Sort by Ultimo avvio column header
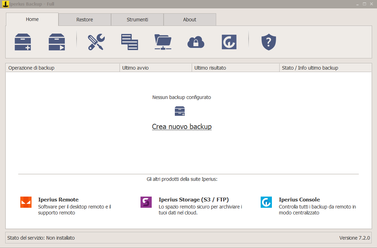The image size is (377, 248). tap(156, 68)
